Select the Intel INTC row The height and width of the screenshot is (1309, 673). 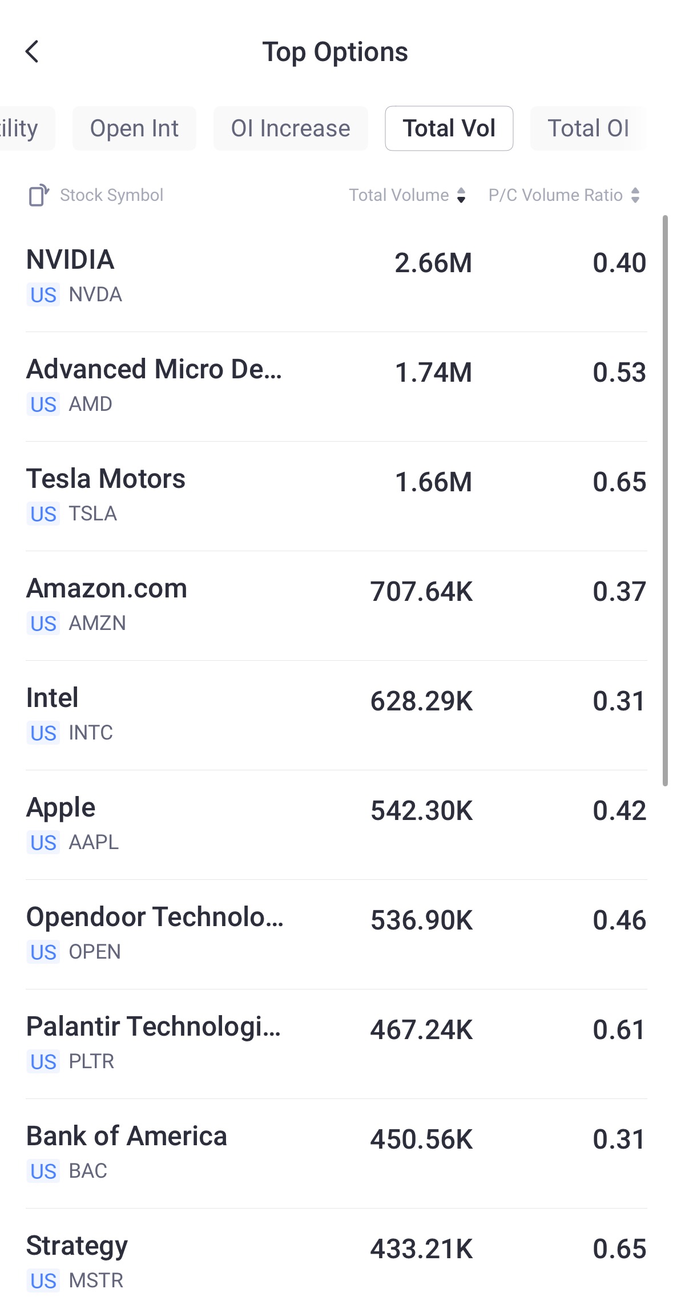(336, 714)
